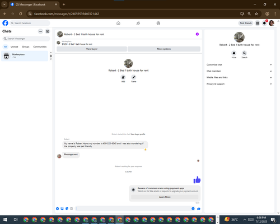
Task: Click the Find friends button
Action: (x=246, y=23)
